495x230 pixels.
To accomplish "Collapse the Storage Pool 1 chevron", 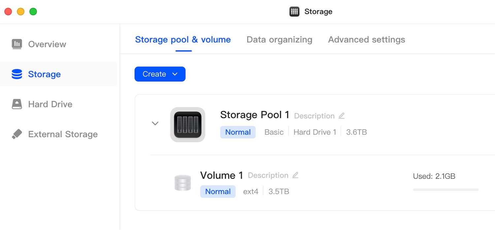I will (x=155, y=123).
